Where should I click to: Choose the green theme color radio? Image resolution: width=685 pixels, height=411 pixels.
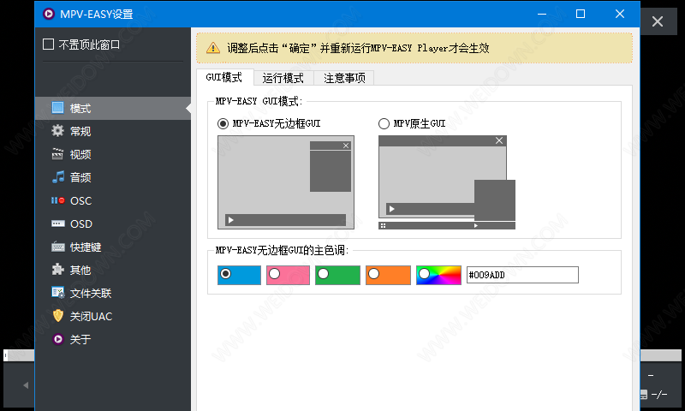pyautogui.click(x=324, y=273)
